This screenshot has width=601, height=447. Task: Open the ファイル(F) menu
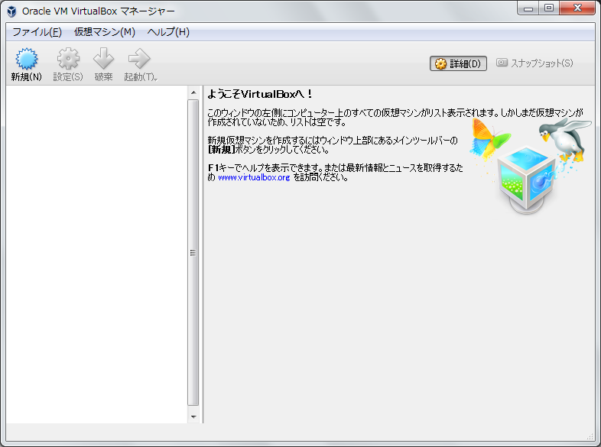point(37,32)
